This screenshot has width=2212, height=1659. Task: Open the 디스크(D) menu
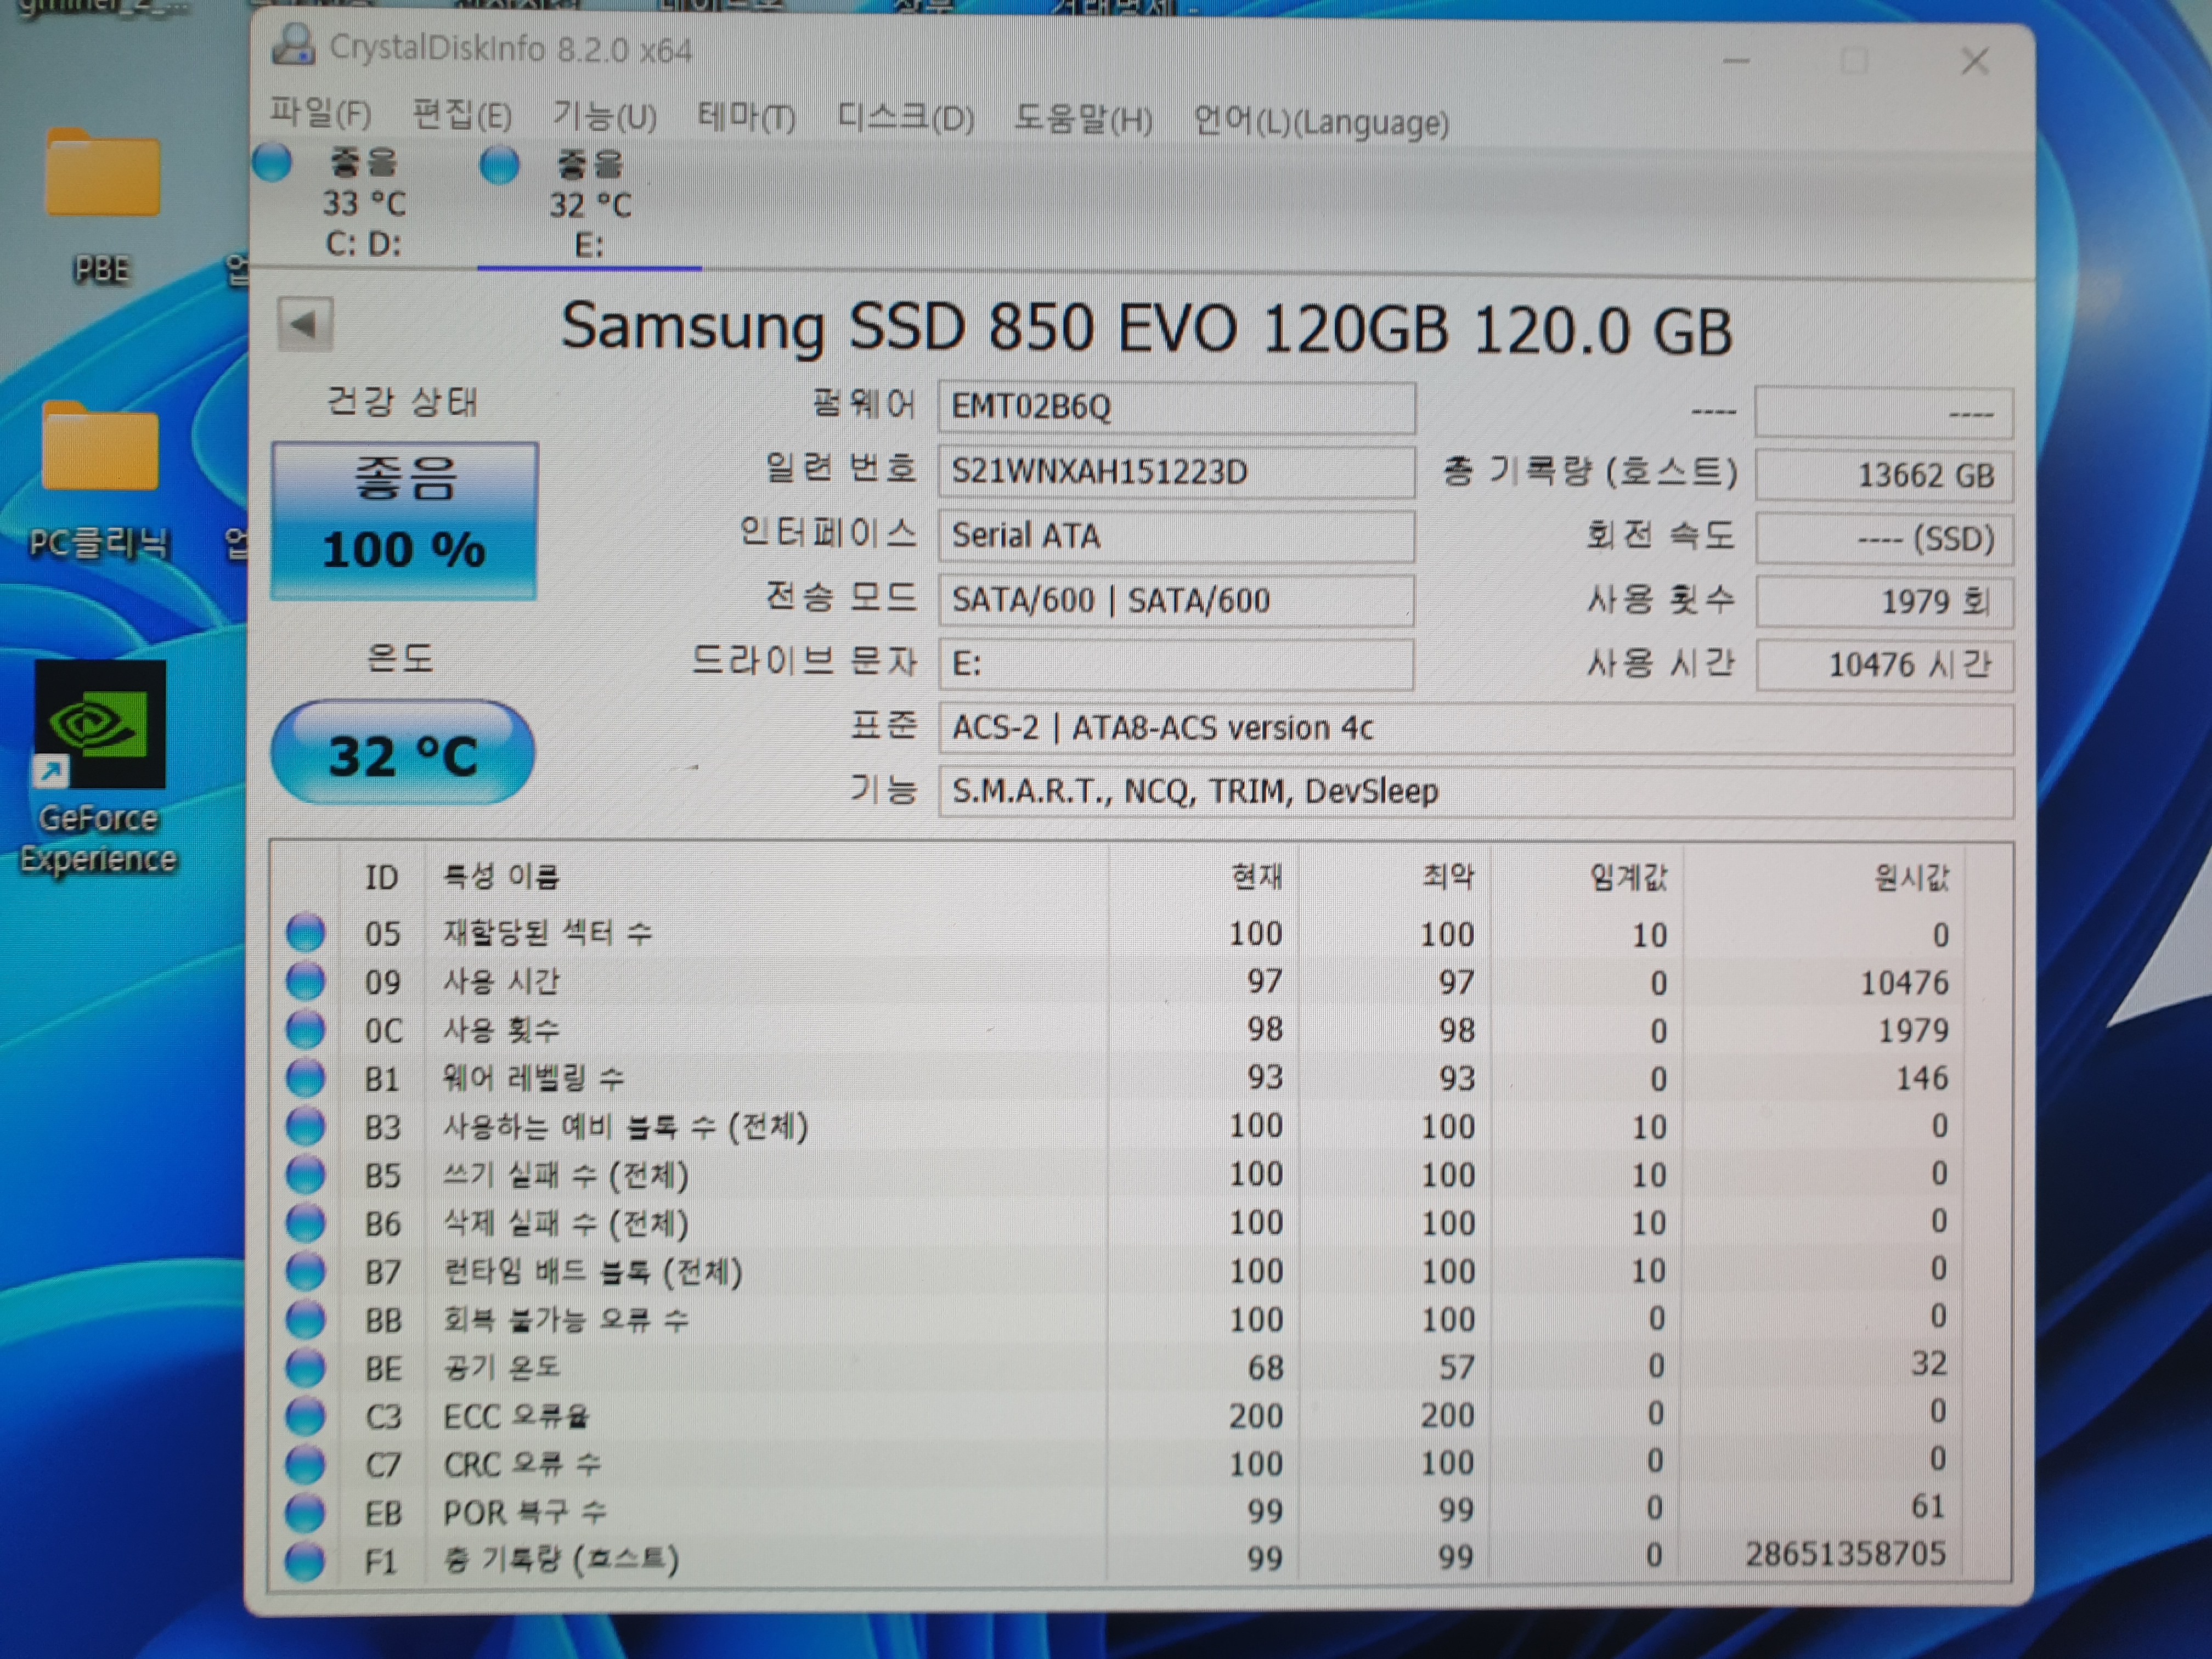(x=905, y=119)
